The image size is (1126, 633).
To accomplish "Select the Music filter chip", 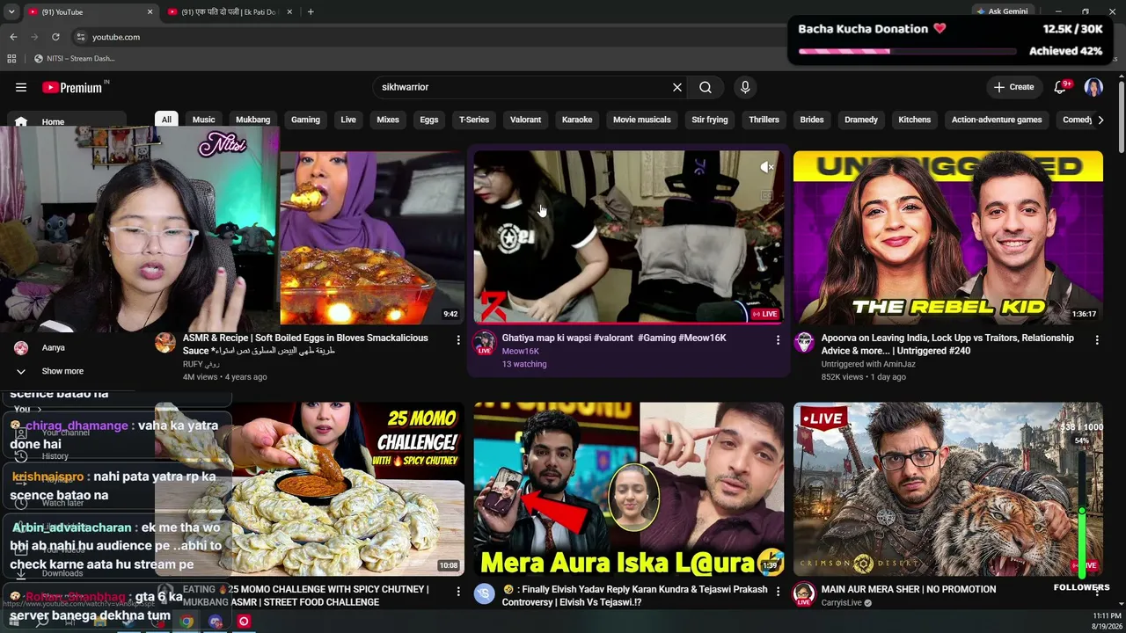I will (203, 120).
